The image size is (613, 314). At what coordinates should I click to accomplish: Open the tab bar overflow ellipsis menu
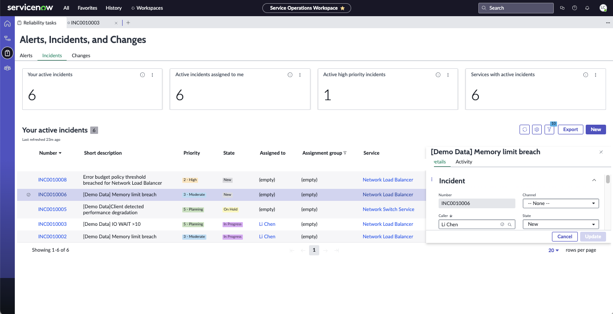click(x=608, y=23)
